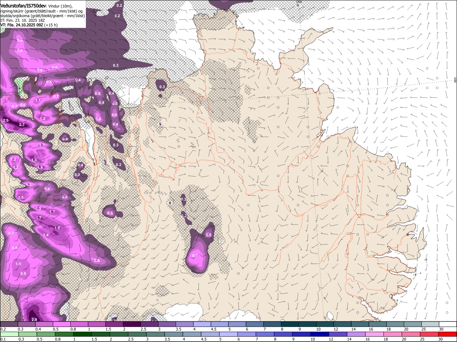Click the bright red rain swatch above 30

448,334
